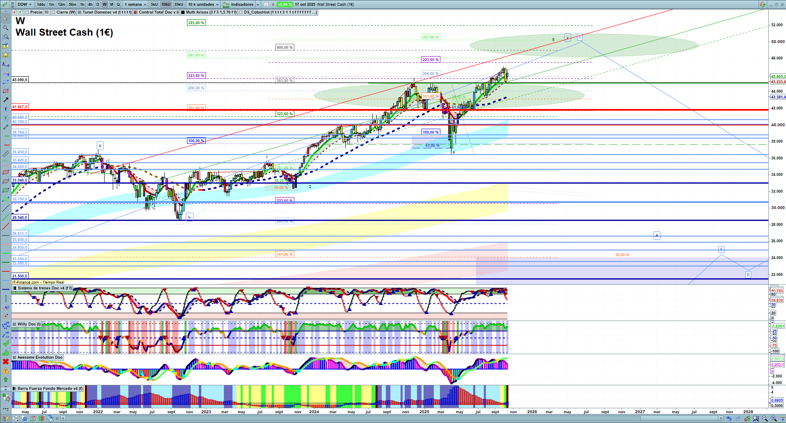Select the 56m timeframe button
The image size is (786, 423).
click(x=73, y=5)
